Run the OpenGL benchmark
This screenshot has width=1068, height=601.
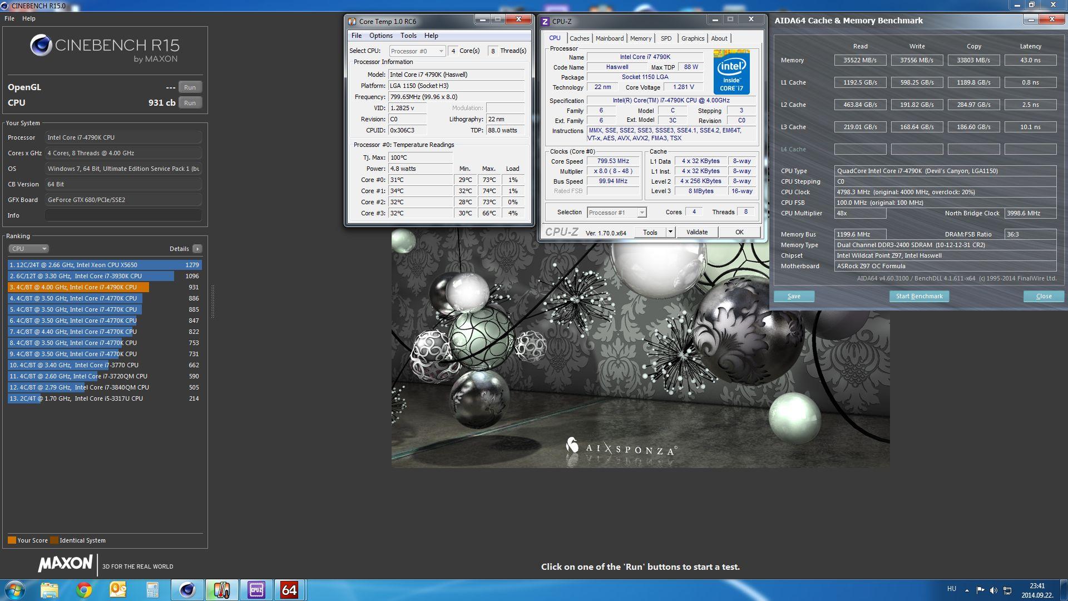[x=190, y=87]
